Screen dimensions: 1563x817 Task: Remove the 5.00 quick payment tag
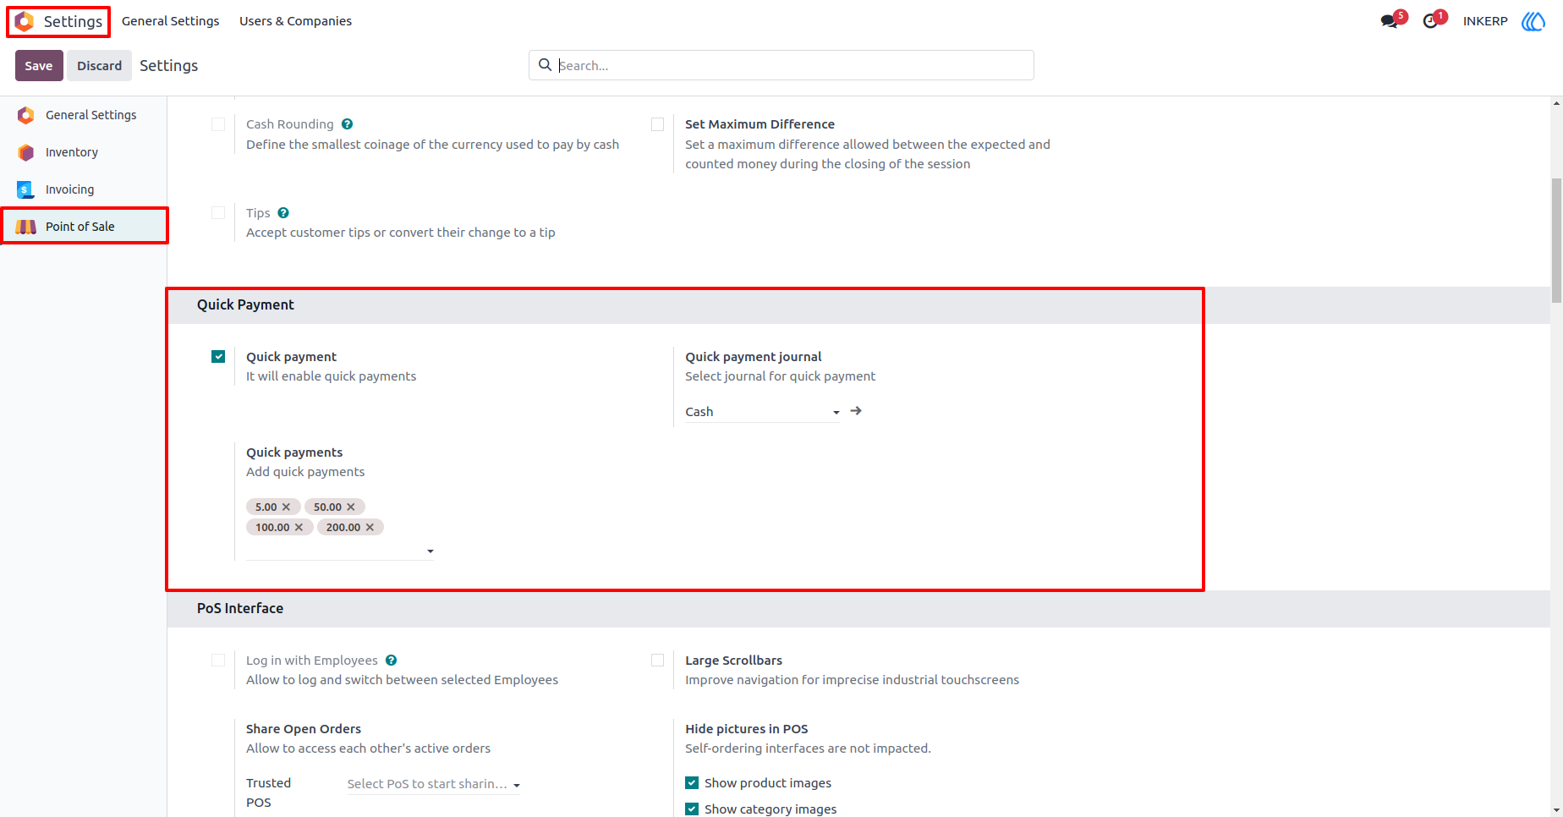286,507
